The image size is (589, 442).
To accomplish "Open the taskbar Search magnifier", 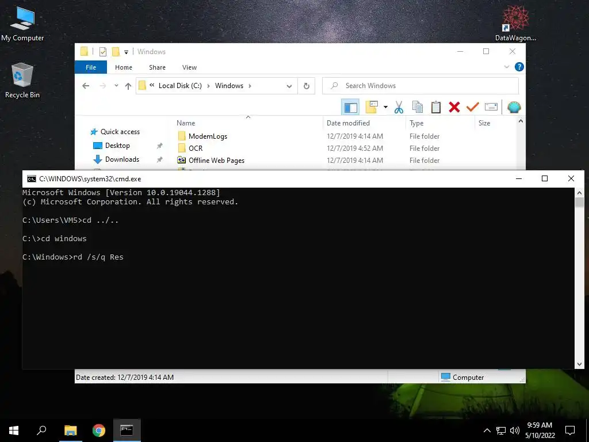I will pos(41,430).
